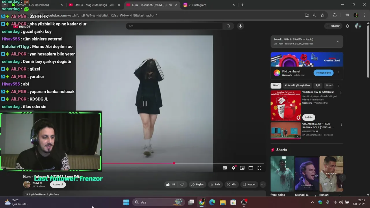Toggle theater mode view

(x=251, y=168)
